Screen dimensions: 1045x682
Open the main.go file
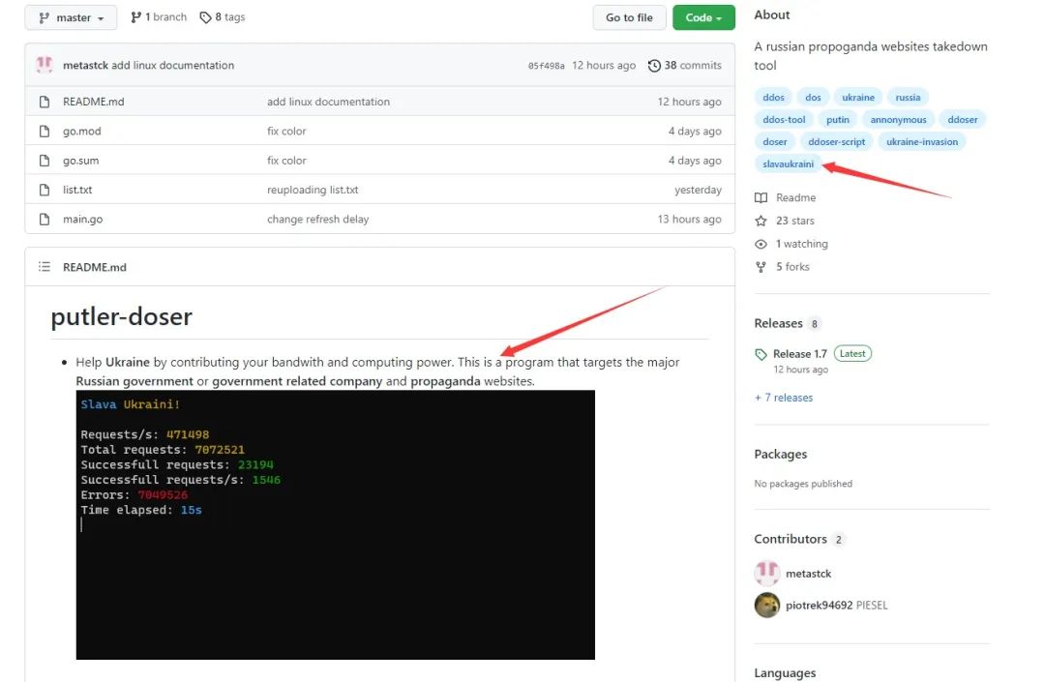click(82, 220)
